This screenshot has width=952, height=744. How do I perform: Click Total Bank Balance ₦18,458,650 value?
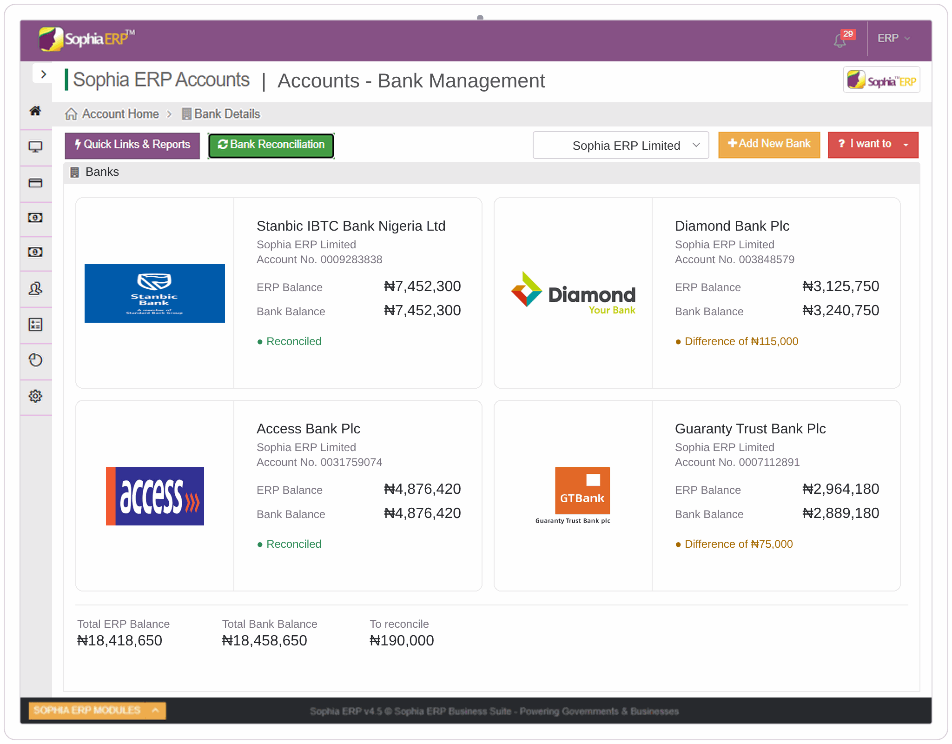tap(264, 641)
